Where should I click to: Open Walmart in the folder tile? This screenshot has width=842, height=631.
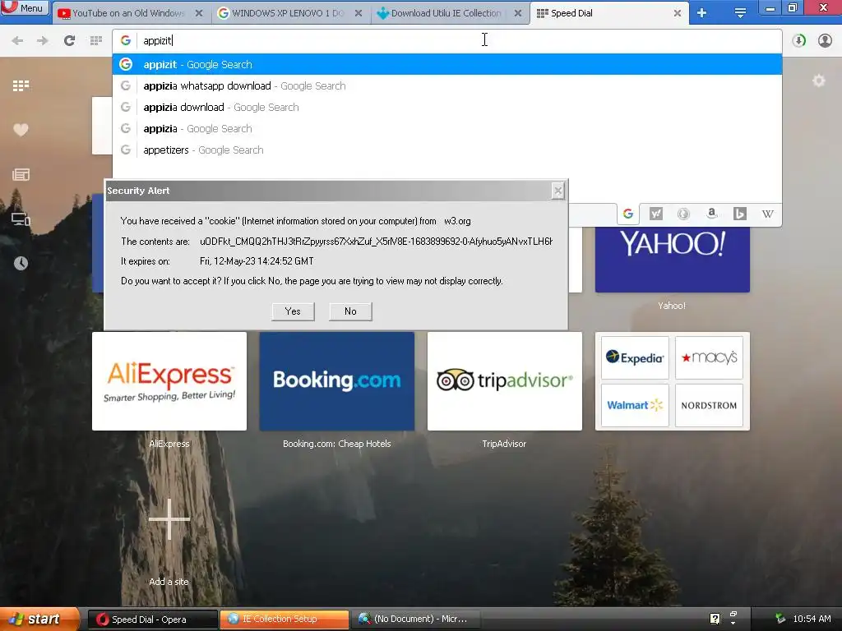(635, 405)
